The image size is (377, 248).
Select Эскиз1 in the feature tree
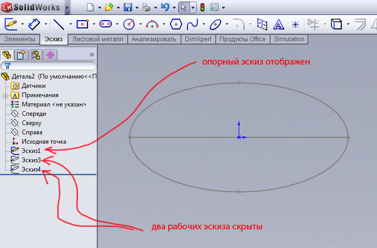(31, 150)
